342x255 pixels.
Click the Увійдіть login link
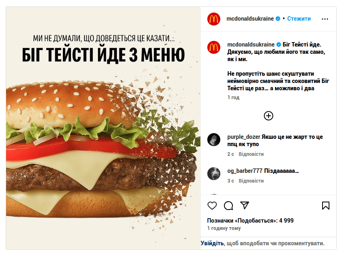click(x=212, y=243)
